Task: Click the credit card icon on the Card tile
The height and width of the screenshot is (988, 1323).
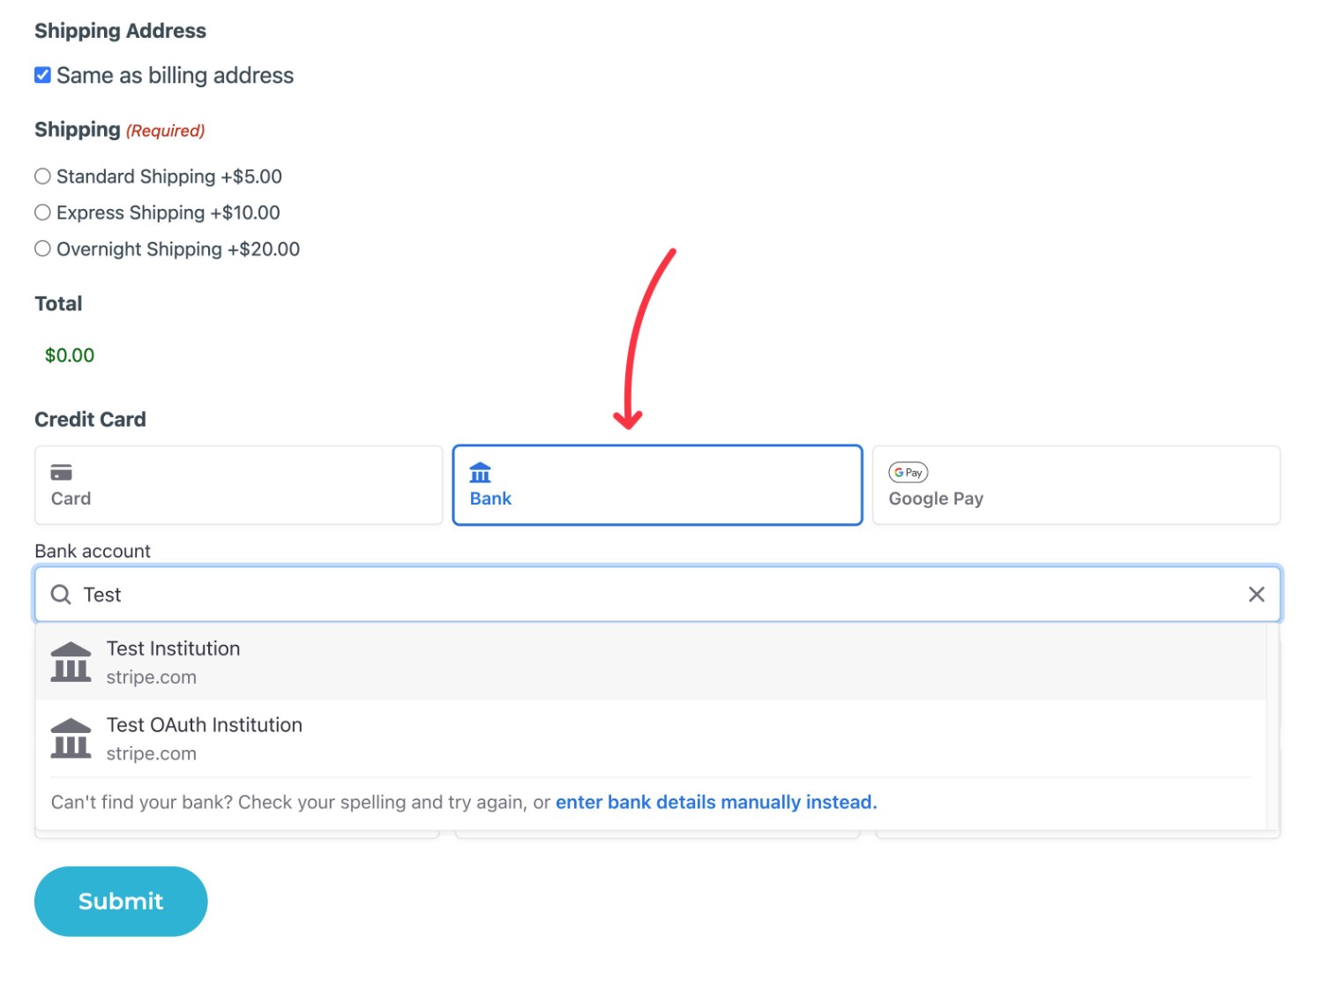Action: click(x=60, y=472)
